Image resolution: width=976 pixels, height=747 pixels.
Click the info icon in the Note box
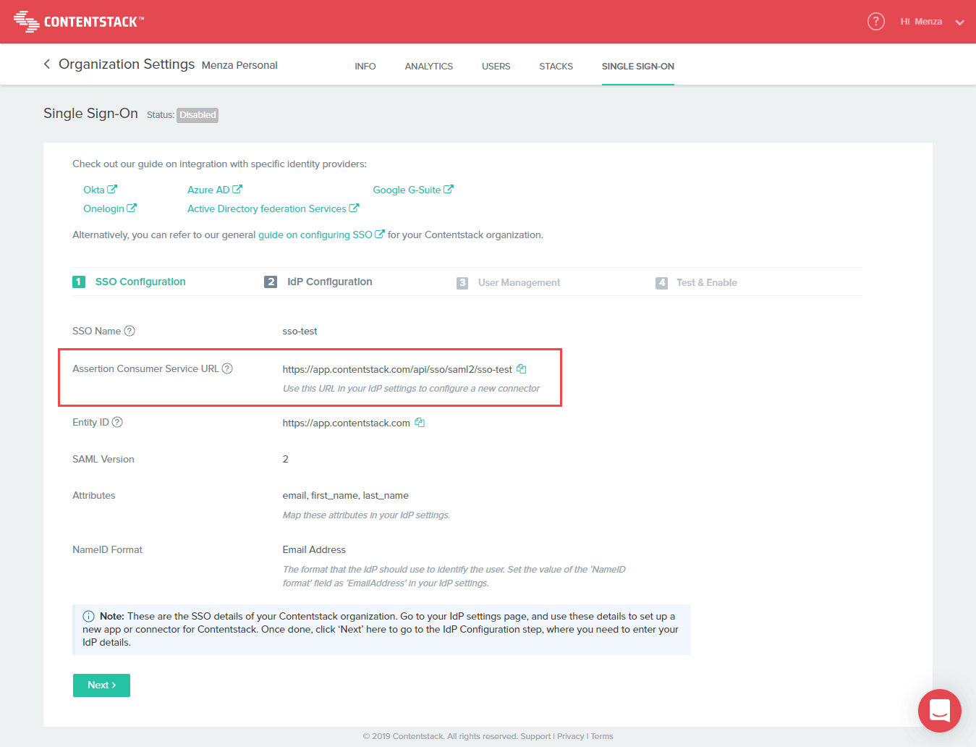pos(88,617)
